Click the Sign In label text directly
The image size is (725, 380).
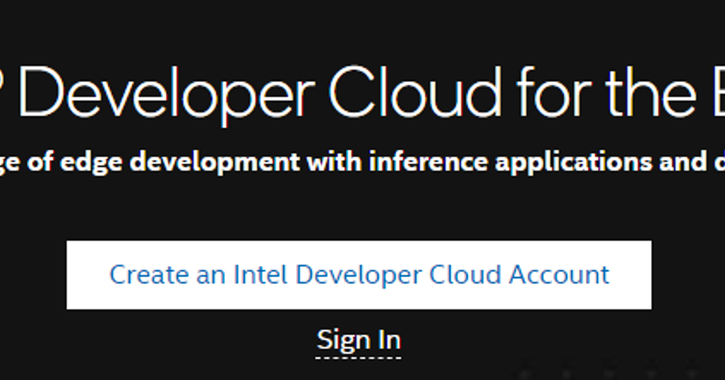pos(359,338)
